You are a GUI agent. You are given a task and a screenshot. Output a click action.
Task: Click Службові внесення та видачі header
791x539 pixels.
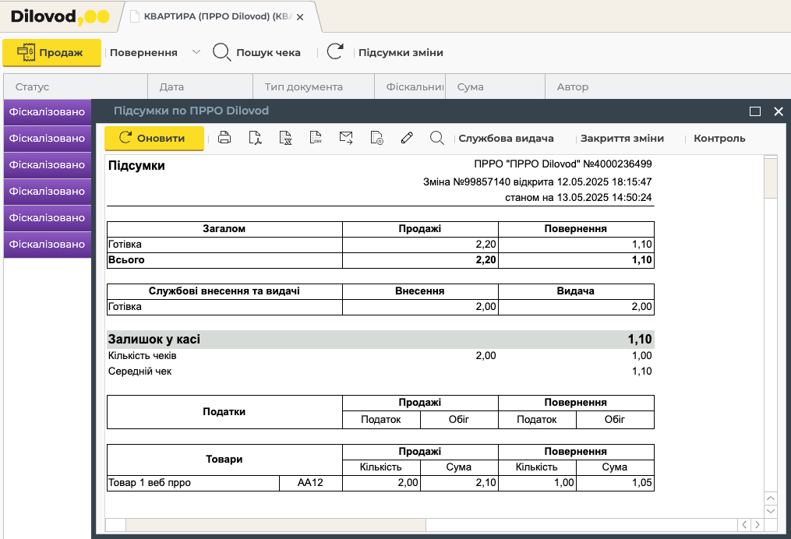click(224, 291)
